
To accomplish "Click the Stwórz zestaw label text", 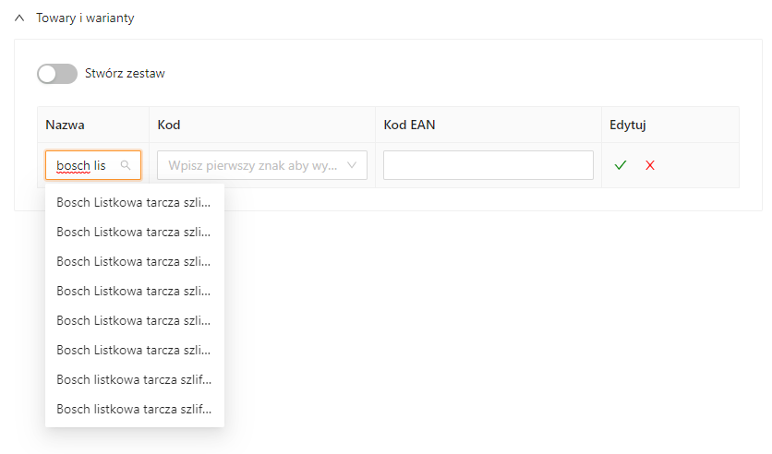I will point(125,73).
